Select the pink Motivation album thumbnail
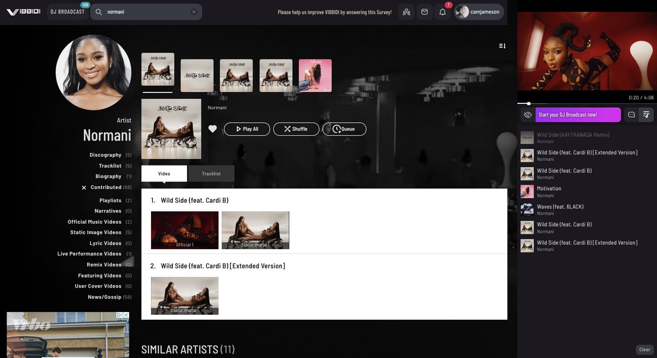Screen dimensions: 657x358 315,75
